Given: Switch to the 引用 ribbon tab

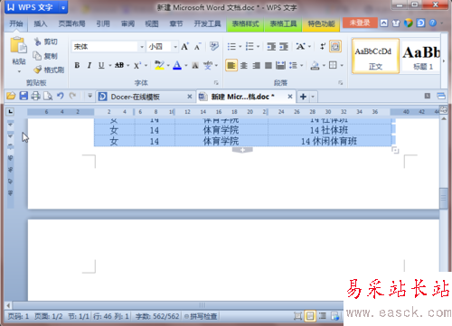Looking at the screenshot, I should point(103,23).
